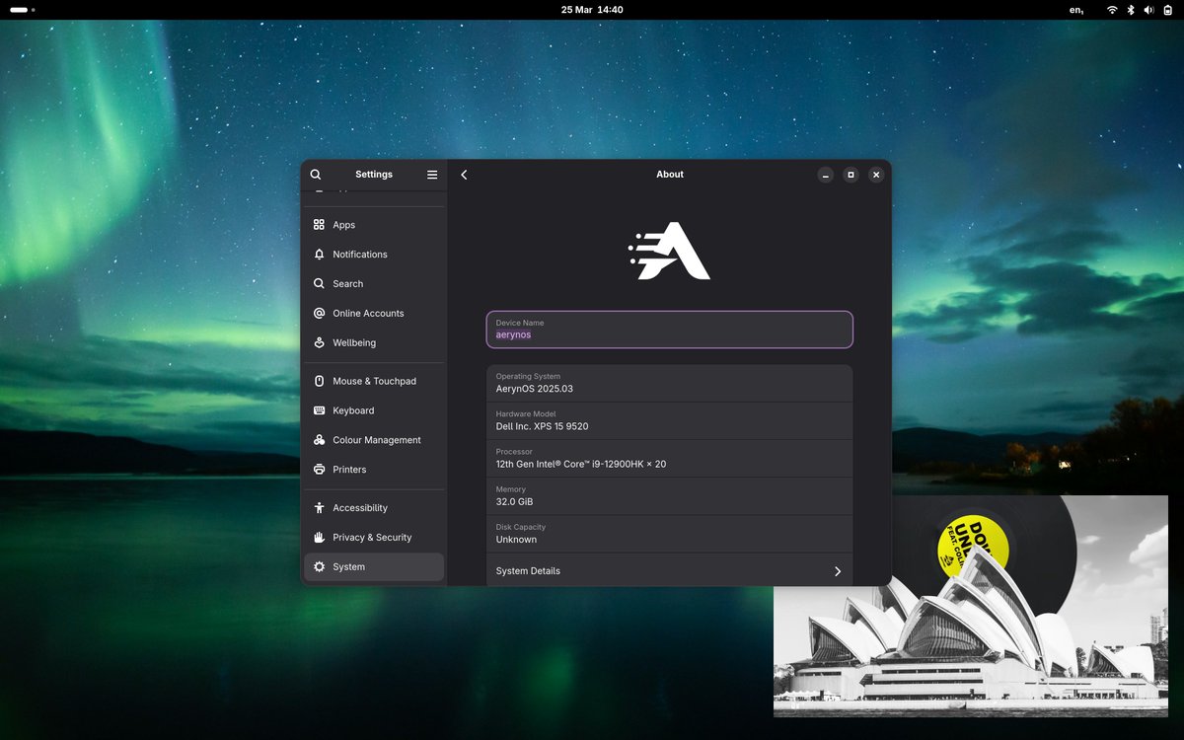1184x740 pixels.
Task: Click the search icon in Settings header
Action: tap(316, 175)
